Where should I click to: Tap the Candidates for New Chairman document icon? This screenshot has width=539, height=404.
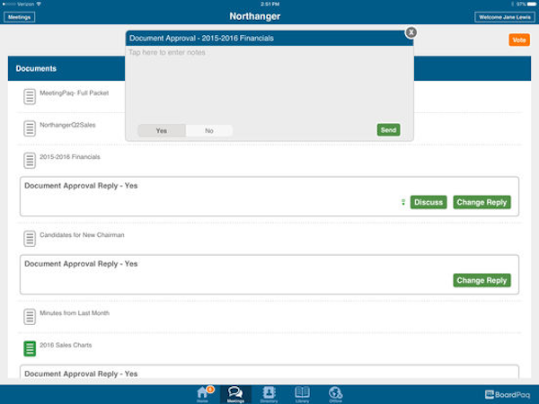click(30, 239)
